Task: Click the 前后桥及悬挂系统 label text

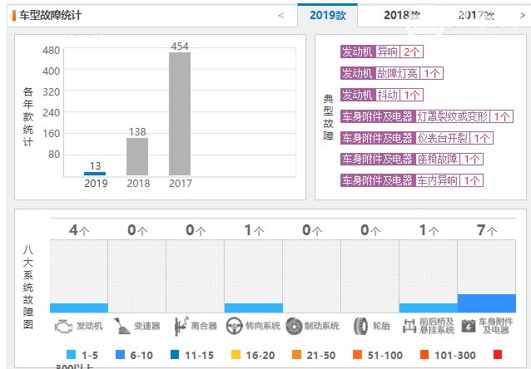Action: [437, 326]
